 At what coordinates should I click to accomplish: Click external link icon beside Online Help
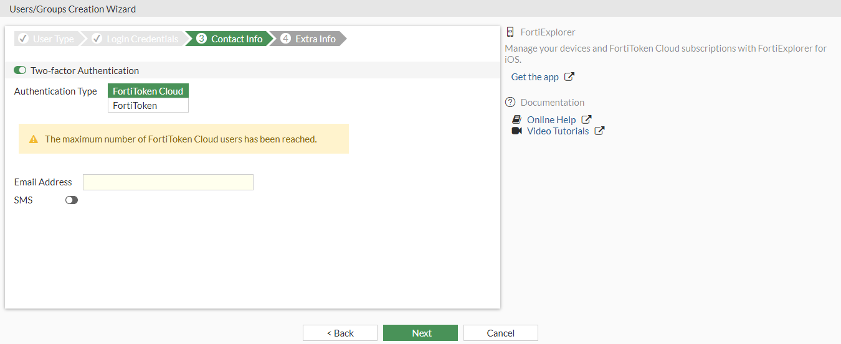coord(586,119)
